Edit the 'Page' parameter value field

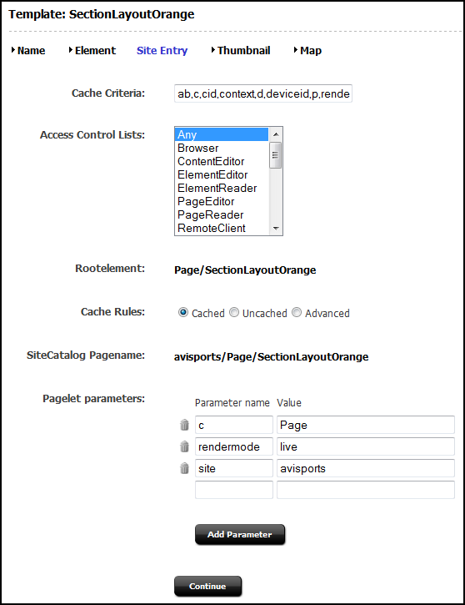(366, 425)
